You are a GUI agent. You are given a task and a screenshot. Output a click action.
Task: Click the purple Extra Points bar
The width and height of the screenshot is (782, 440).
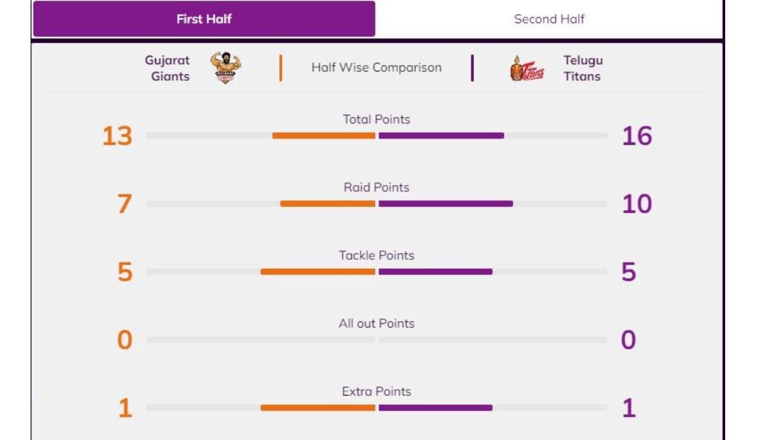tap(435, 408)
